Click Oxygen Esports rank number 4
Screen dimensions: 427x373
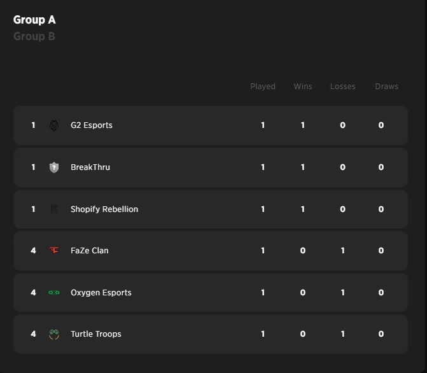tap(33, 292)
